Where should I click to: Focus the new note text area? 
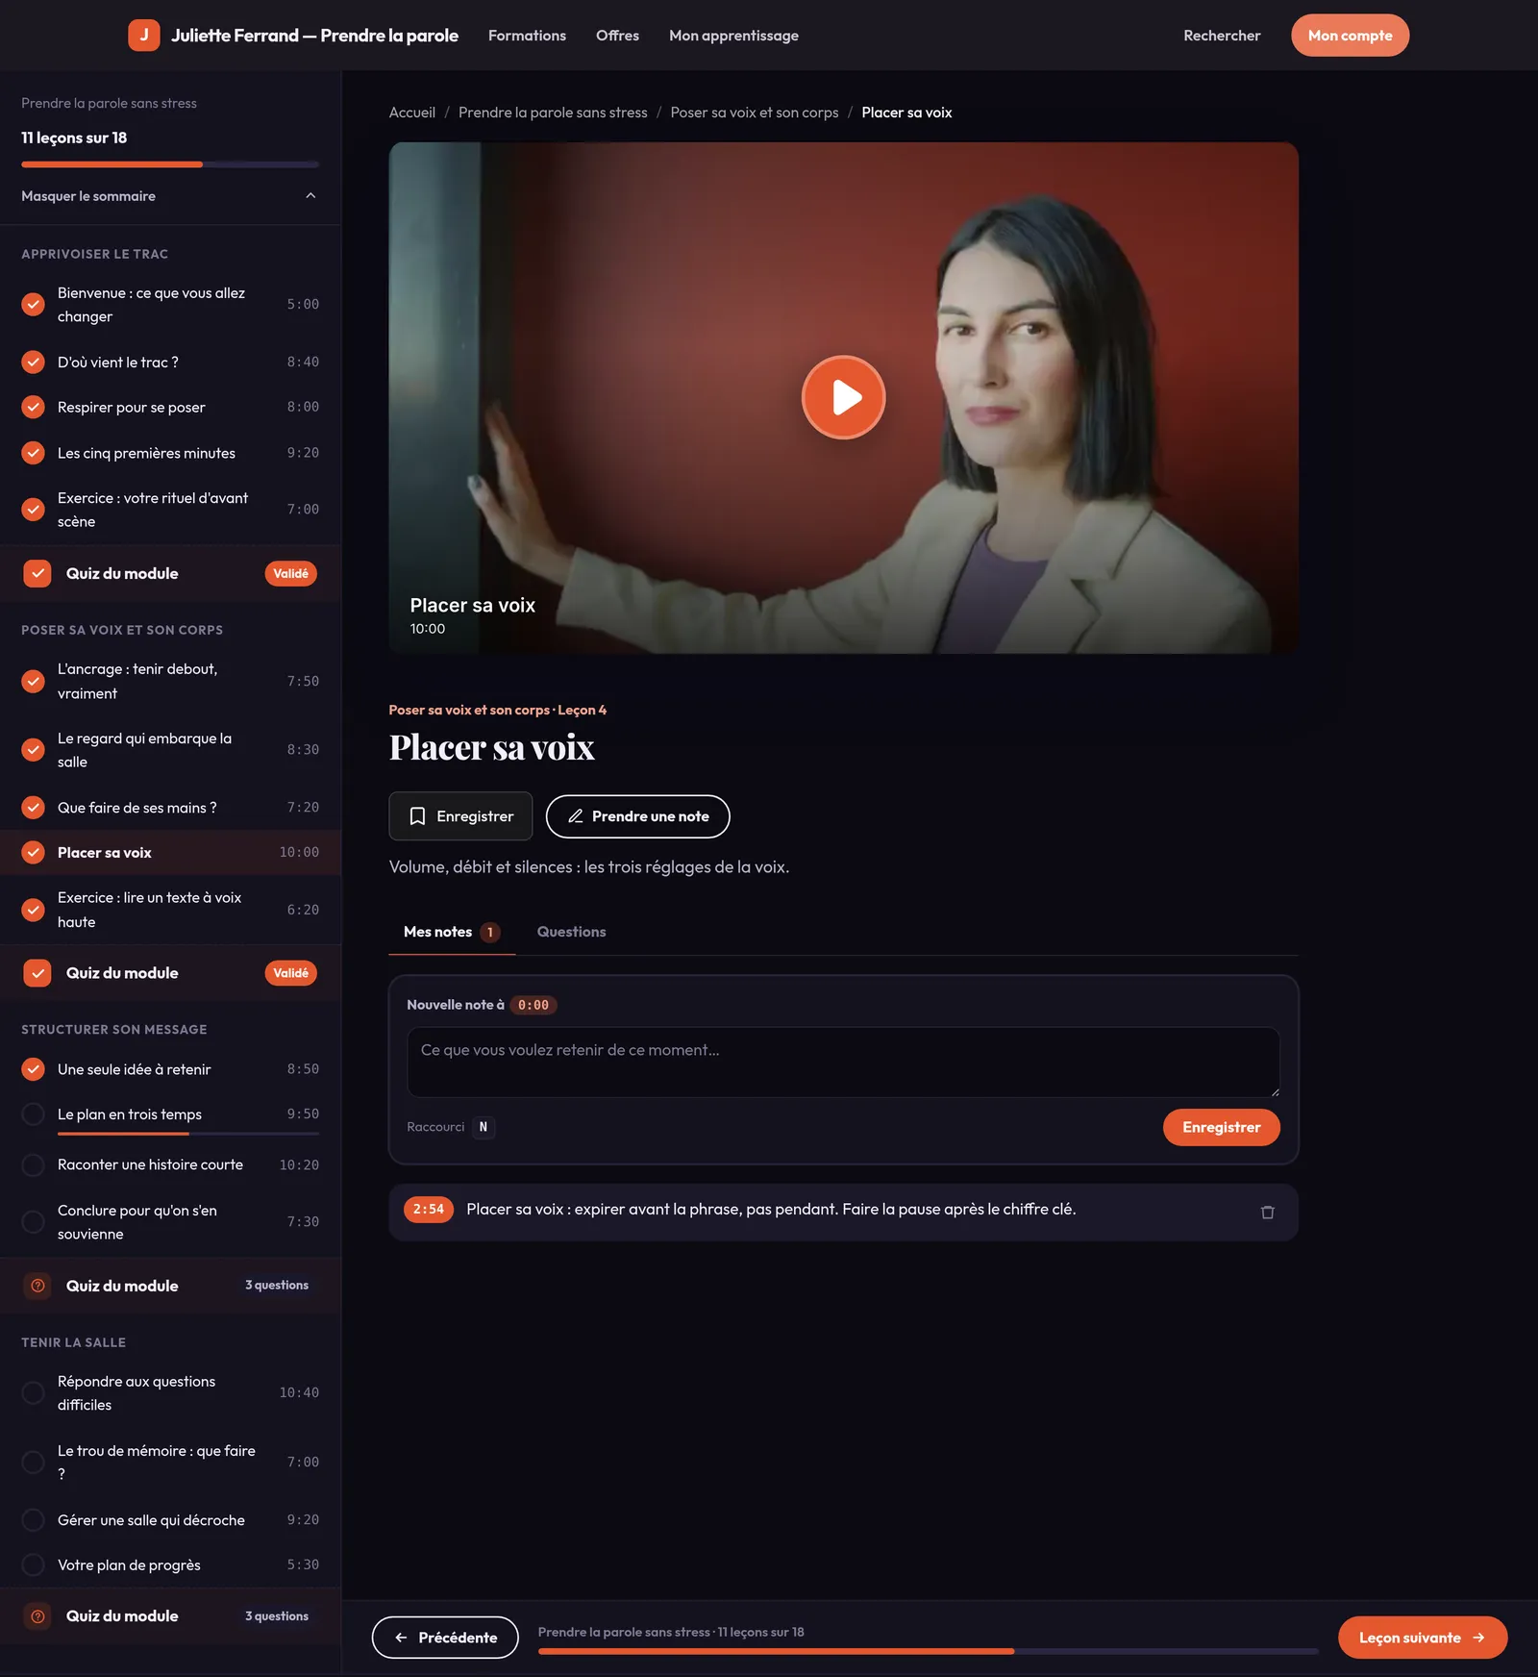843,1062
